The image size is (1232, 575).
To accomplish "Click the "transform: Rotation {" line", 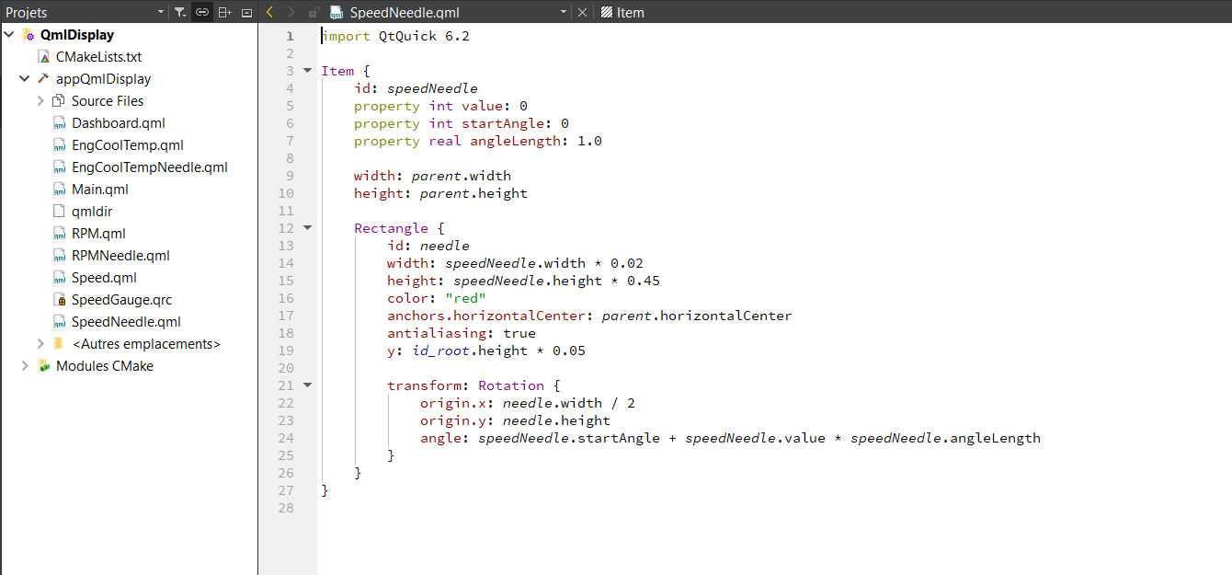I will pyautogui.click(x=473, y=385).
